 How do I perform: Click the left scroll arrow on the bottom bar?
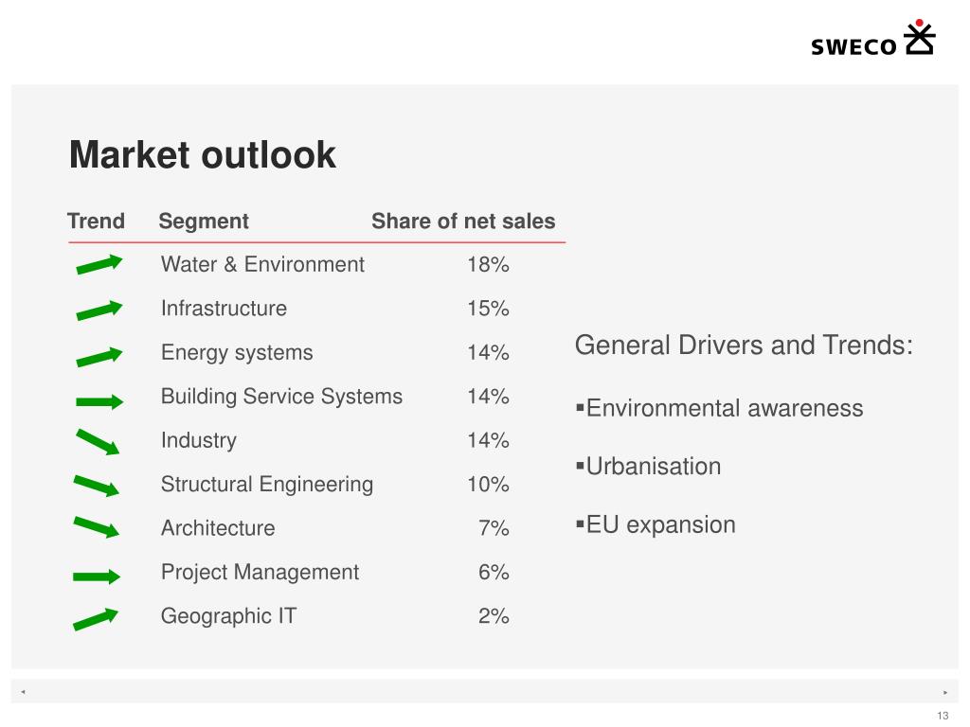coord(23,692)
